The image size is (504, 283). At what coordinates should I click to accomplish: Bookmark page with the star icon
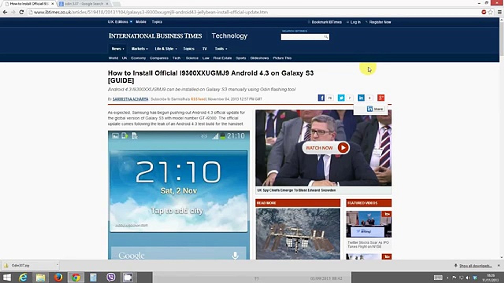pos(490,12)
